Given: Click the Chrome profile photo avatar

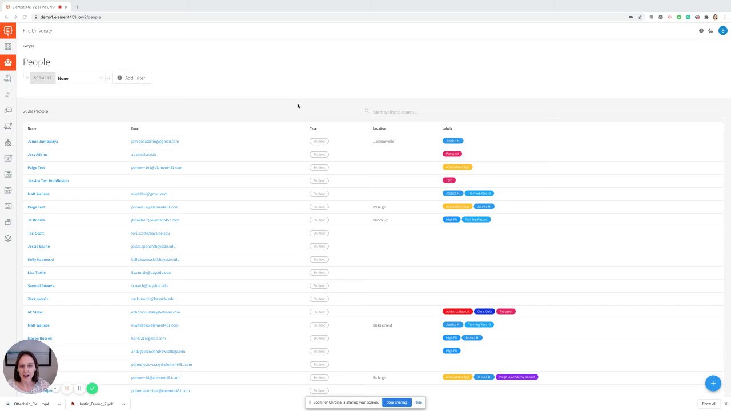Looking at the screenshot, I should click(716, 17).
